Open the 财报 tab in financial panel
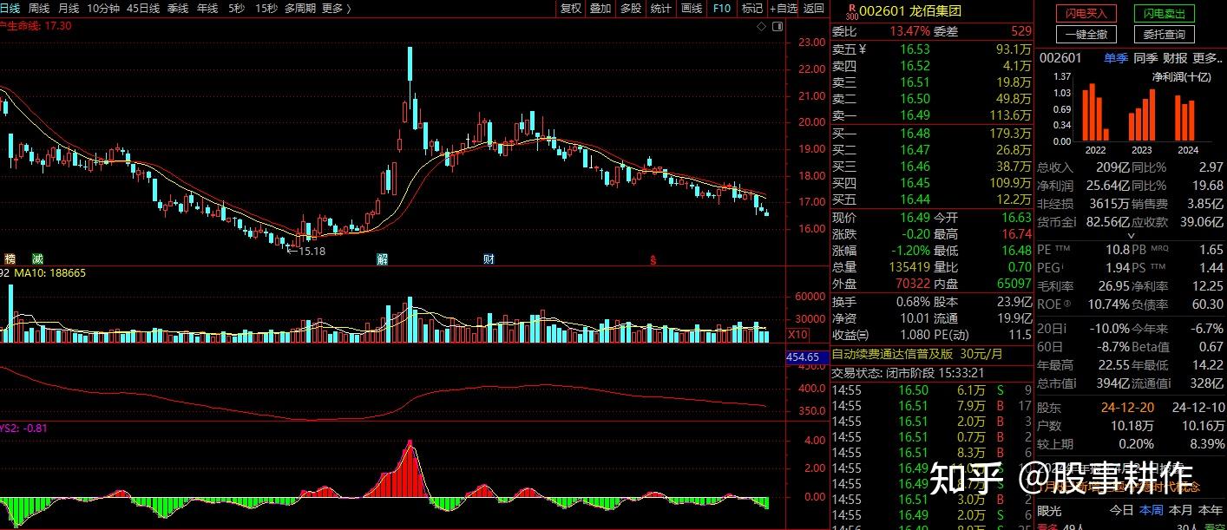 tap(1175, 58)
